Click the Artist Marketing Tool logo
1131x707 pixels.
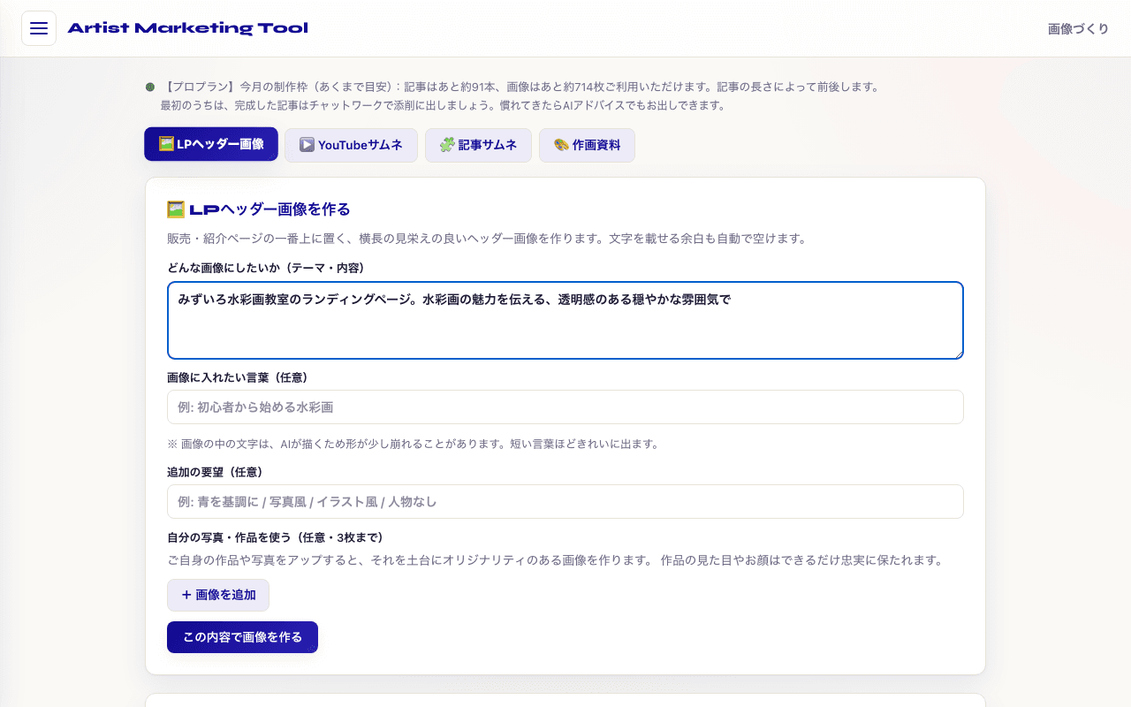(x=187, y=28)
